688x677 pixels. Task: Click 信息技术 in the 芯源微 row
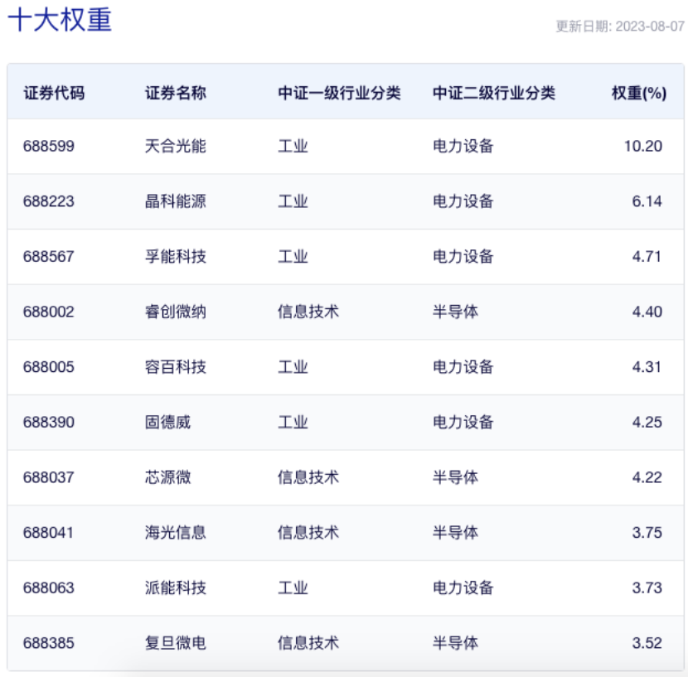[308, 478]
